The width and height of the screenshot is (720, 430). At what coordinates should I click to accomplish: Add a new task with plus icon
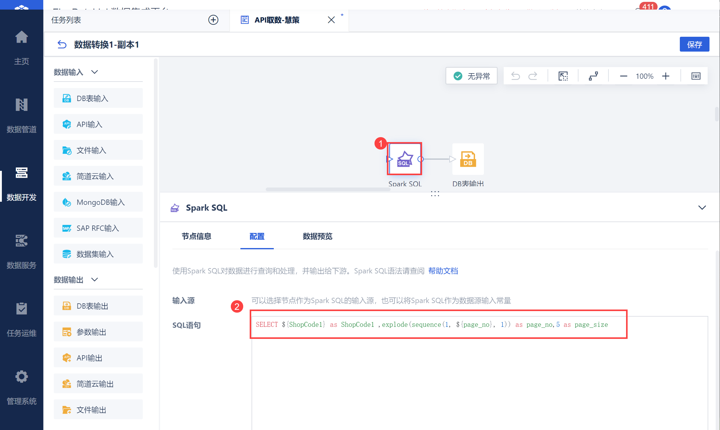[x=213, y=20]
